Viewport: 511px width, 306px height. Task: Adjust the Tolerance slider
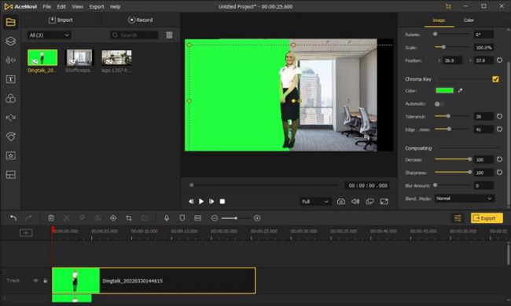[x=452, y=116]
